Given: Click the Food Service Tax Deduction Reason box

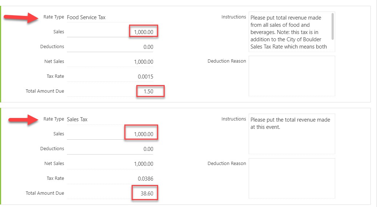Looking at the screenshot, I should [292, 76].
